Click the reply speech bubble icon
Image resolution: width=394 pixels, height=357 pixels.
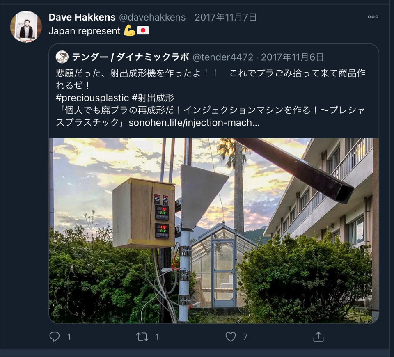55,336
